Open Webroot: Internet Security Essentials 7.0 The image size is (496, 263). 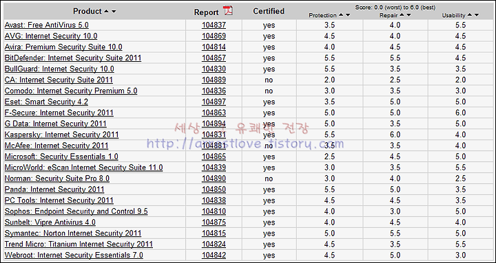[74, 255]
